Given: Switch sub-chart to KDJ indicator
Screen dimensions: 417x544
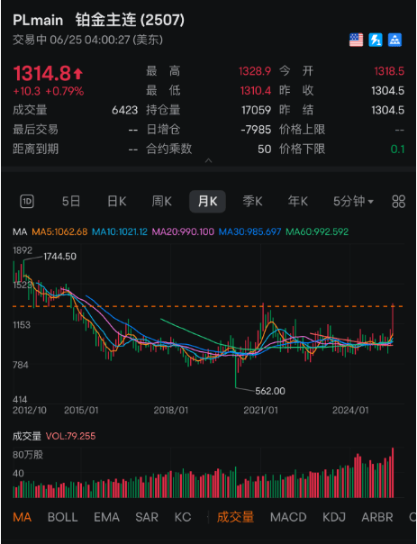Looking at the screenshot, I should point(334,517).
